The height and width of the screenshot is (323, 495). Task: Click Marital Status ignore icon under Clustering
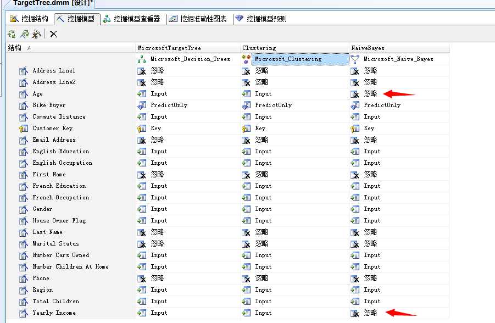tap(246, 244)
